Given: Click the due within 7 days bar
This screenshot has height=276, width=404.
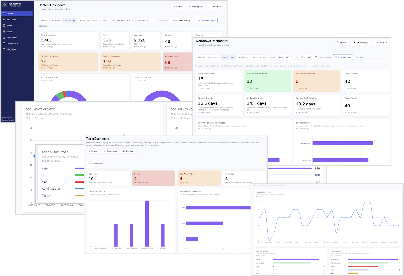Looking at the screenshot, I should [x=147, y=224].
